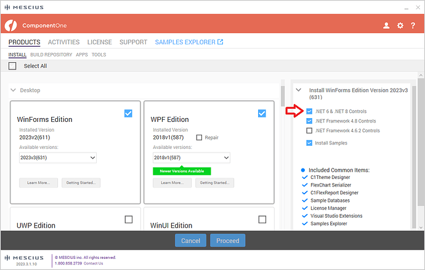Switch to the PRODUCTS tab
This screenshot has height=270, width=425.
click(x=25, y=42)
